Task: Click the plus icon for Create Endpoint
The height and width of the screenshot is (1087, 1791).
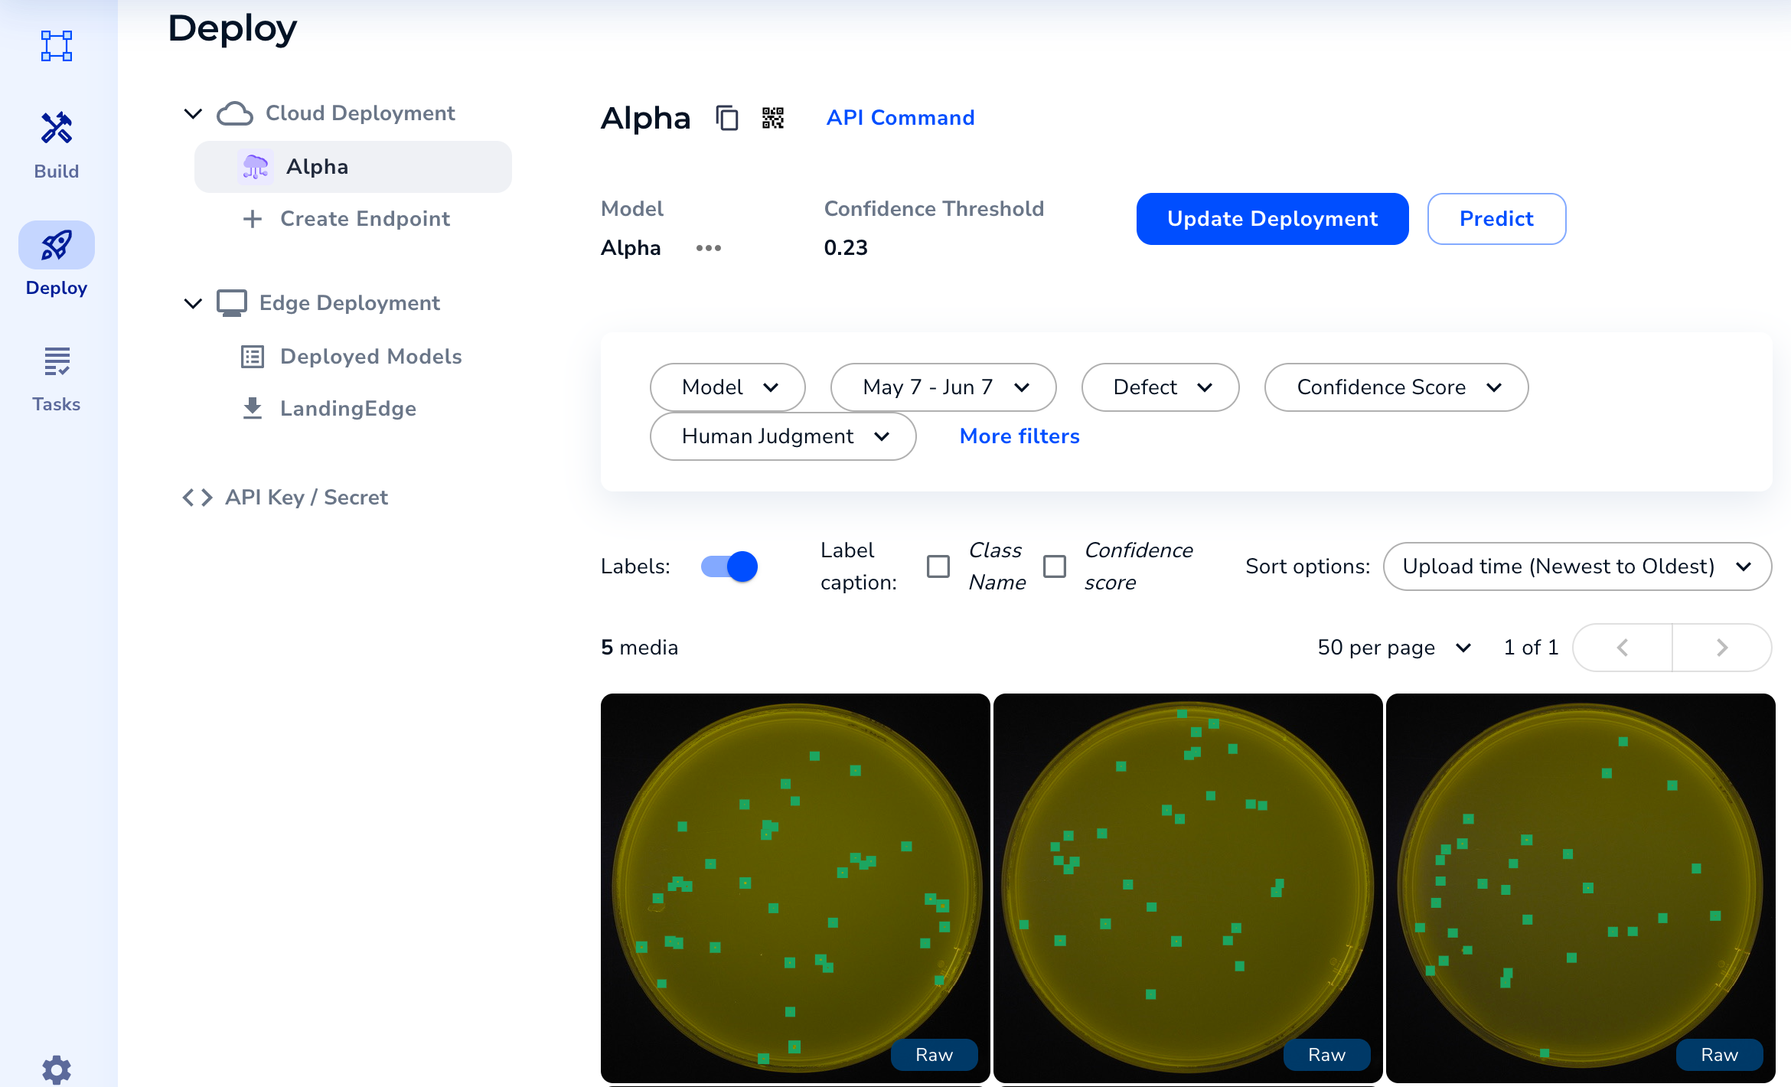Action: pos(252,219)
